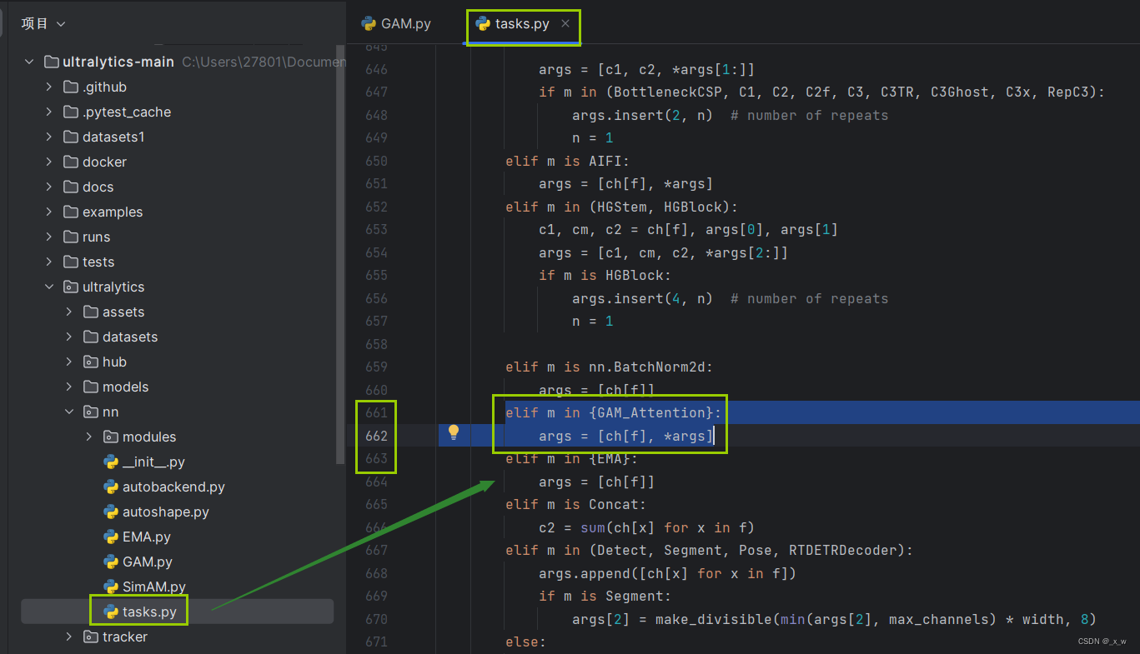Viewport: 1140px width, 654px height.
Task: Expand the datasets folder under ultralytics
Action: [69, 337]
